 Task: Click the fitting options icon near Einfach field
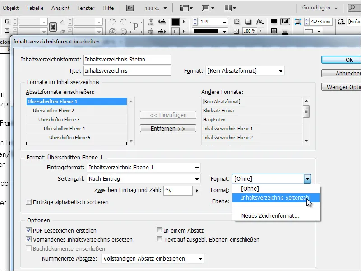(341, 22)
